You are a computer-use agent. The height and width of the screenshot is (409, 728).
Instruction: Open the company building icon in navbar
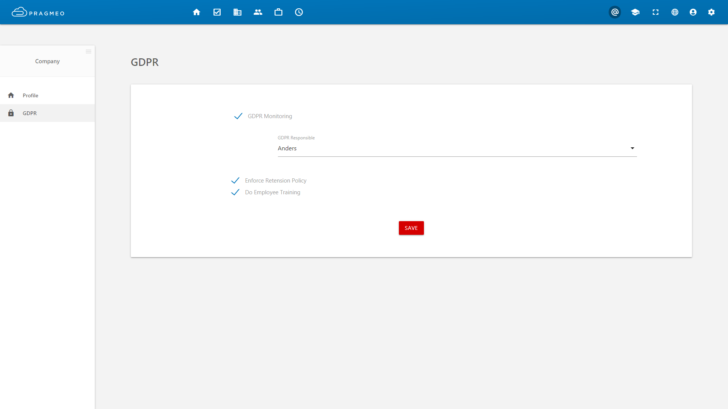[x=237, y=12]
